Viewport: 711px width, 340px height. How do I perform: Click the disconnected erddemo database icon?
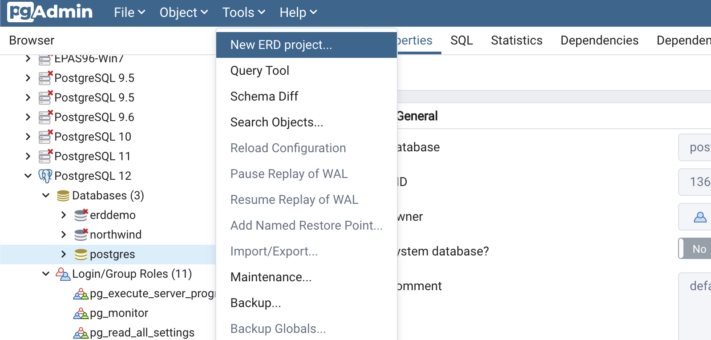coord(81,215)
